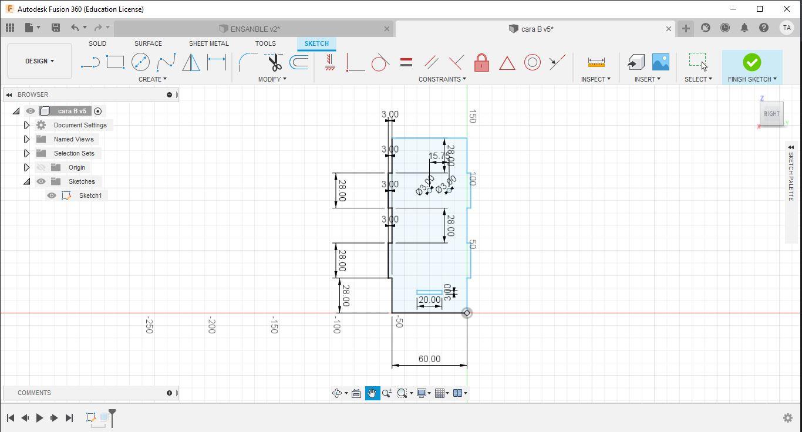Go to the start of timeline
Screen dimensions: 802x432
(11, 418)
